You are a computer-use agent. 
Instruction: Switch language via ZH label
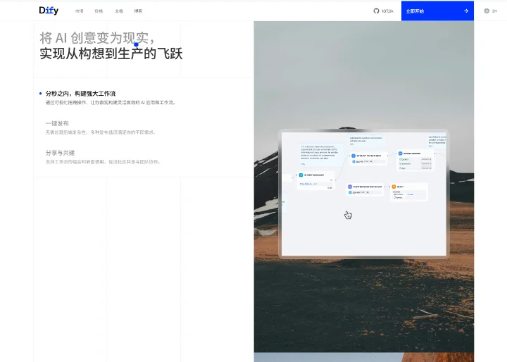(494, 11)
